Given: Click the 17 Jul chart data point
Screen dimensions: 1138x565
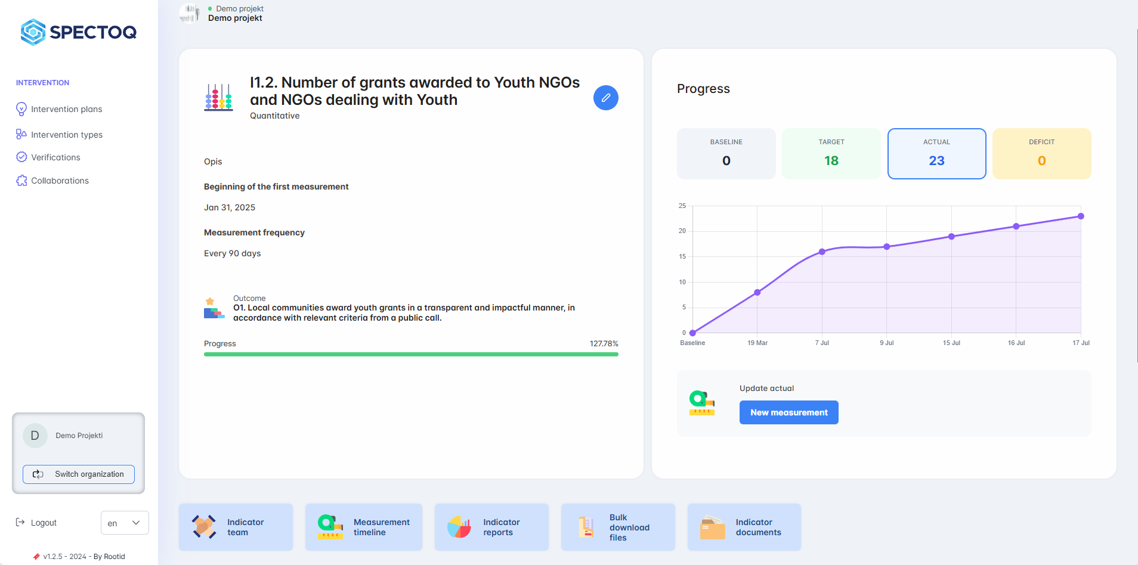Looking at the screenshot, I should pos(1081,216).
